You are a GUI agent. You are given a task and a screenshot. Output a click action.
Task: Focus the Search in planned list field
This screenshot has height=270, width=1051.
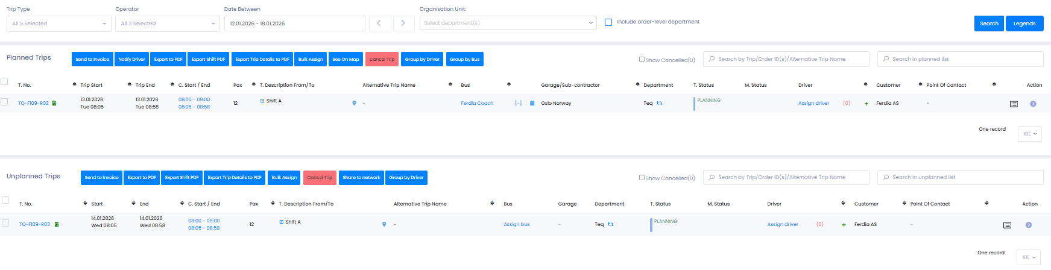click(960, 59)
